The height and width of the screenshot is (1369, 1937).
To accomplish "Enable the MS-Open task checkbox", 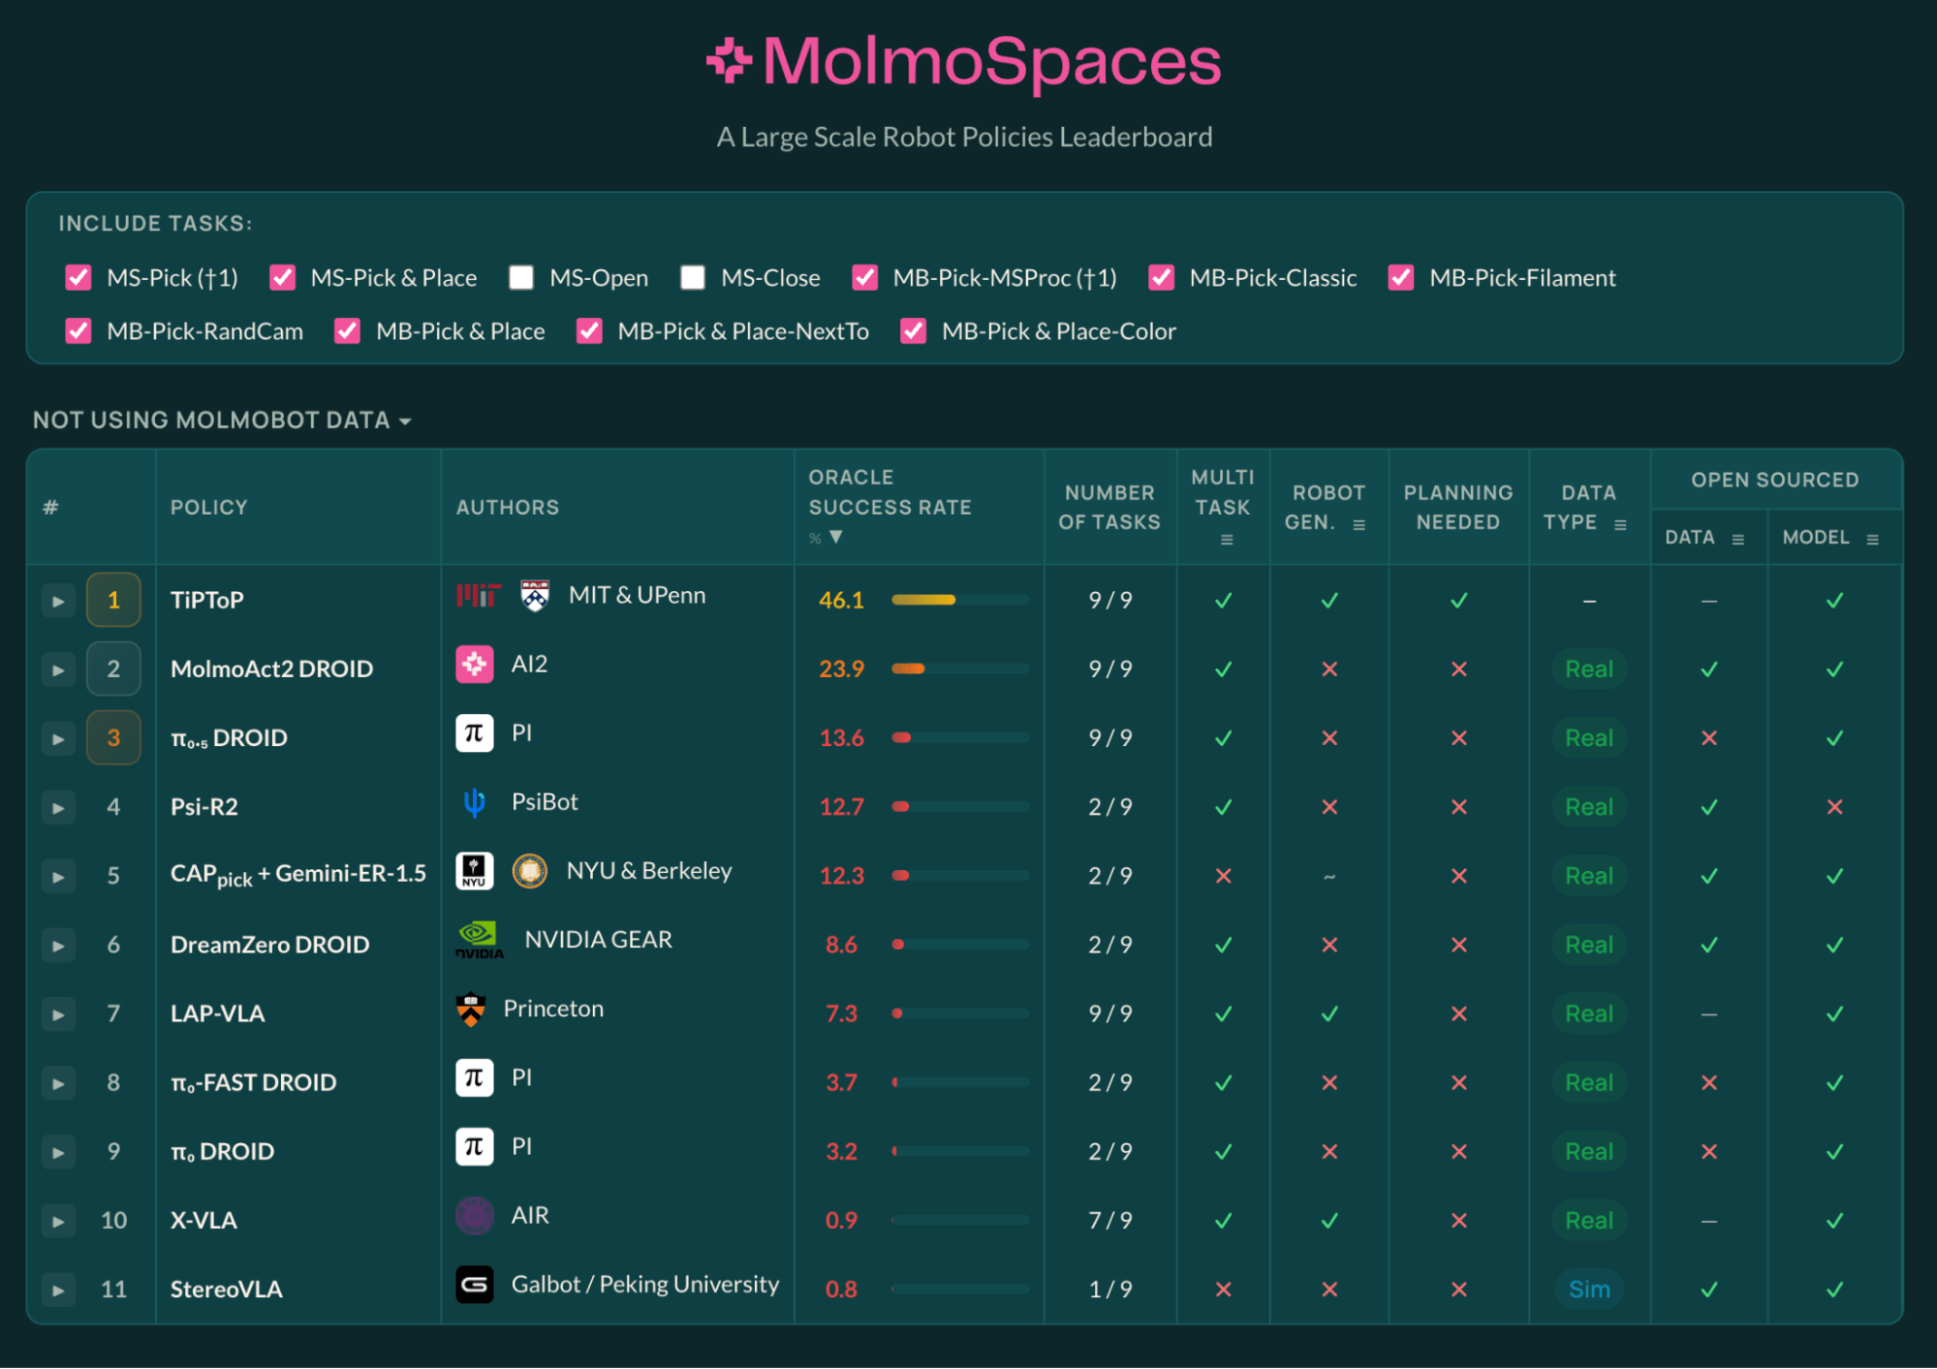I will (x=521, y=278).
